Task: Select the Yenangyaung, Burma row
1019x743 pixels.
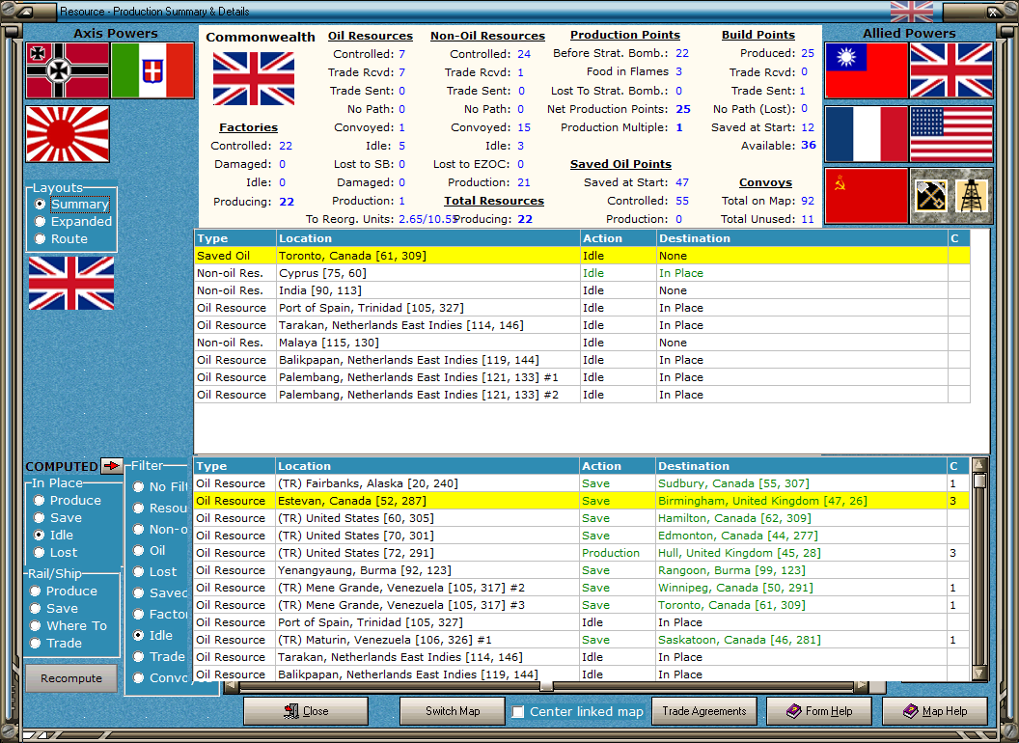Action: [581, 570]
